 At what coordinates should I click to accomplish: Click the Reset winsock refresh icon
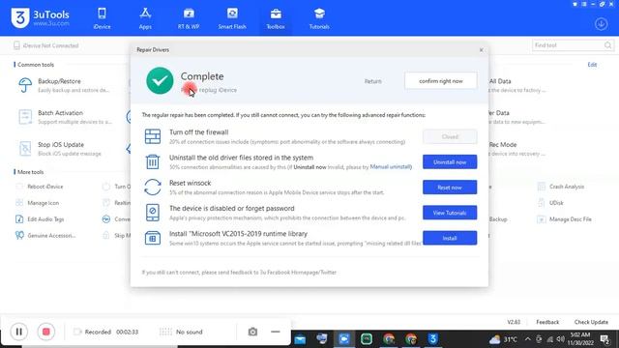[153, 187]
